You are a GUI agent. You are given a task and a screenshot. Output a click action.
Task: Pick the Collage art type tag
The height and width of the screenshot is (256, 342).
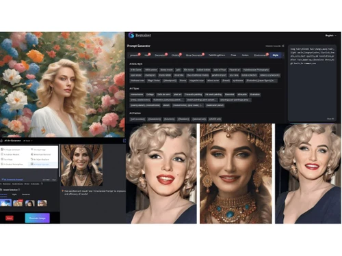tap(150, 94)
